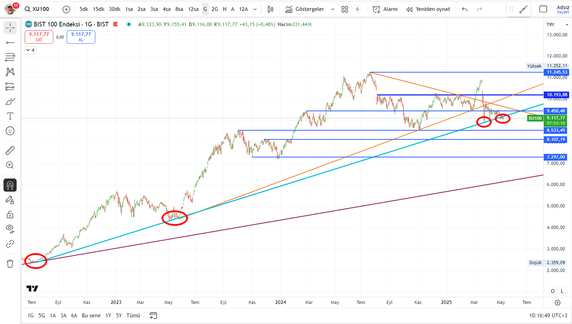This screenshot has height=324, width=572.
Task: Open the forecasting and measurement tools
Action: coord(10,87)
